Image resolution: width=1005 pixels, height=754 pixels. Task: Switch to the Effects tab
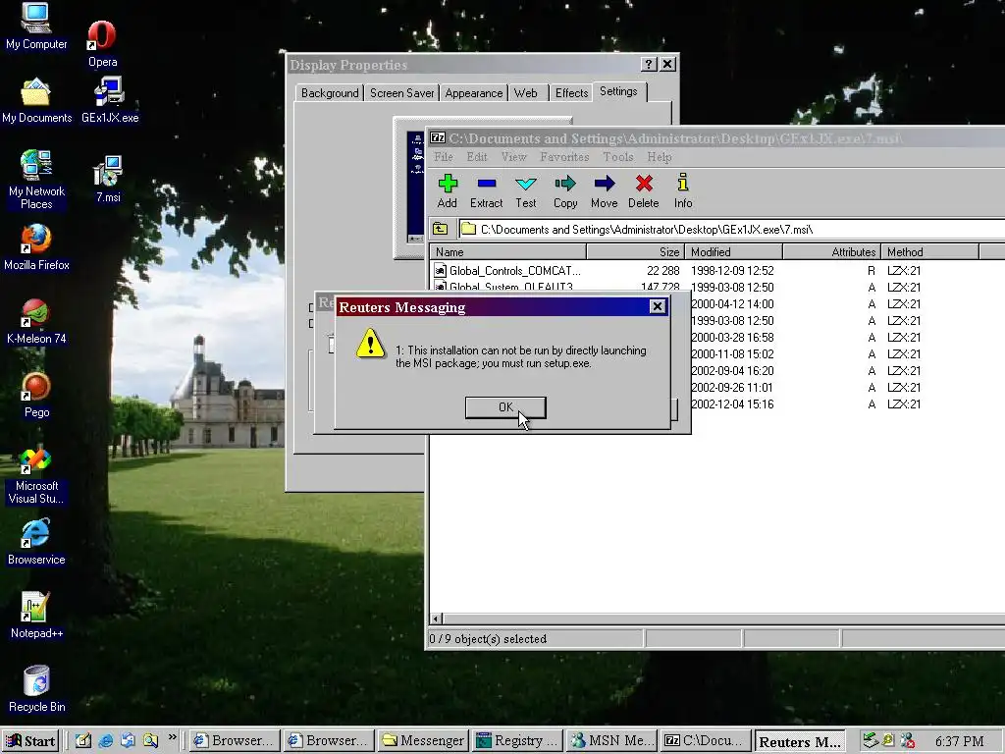click(571, 93)
